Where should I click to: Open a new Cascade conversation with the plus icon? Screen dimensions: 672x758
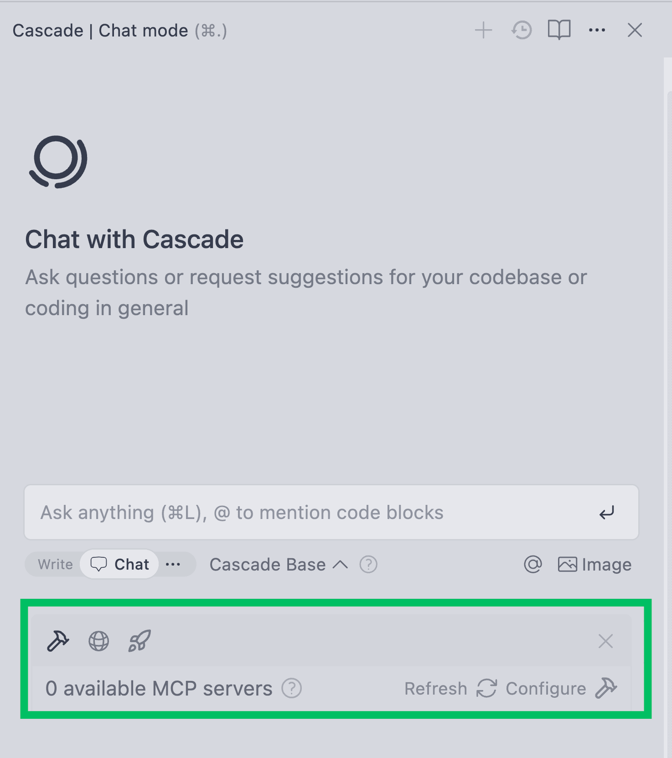(483, 30)
